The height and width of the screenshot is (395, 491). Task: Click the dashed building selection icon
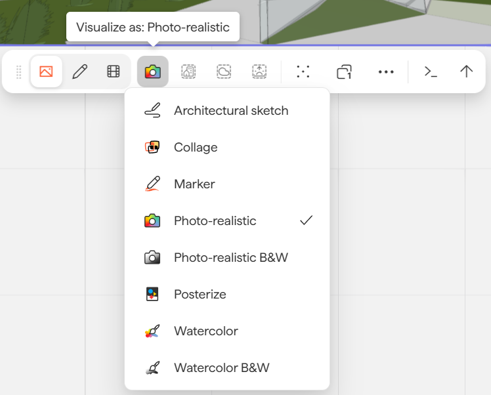[188, 72]
